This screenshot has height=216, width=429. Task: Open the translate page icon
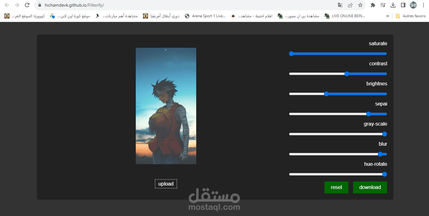click(x=340, y=5)
